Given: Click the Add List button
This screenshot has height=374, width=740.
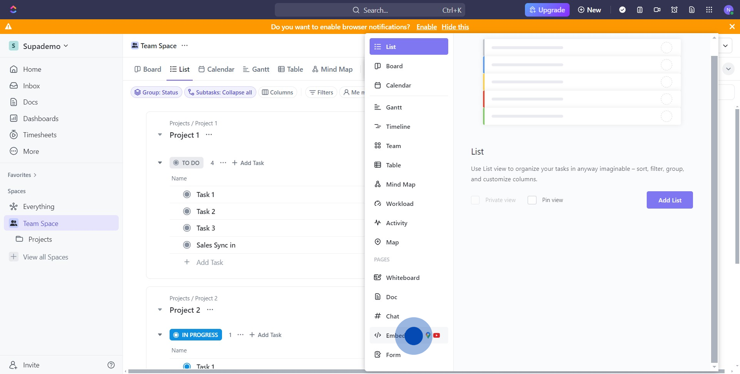Looking at the screenshot, I should (669, 200).
